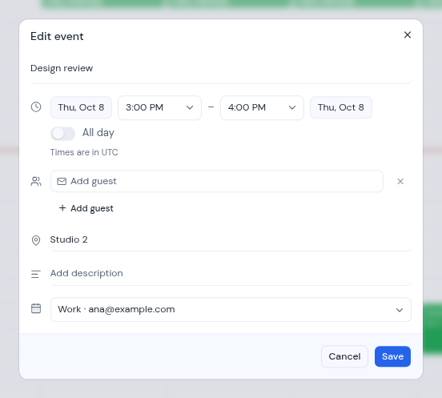The width and height of the screenshot is (442, 398).
Task: Cancel the event edit
Action: pos(344,356)
